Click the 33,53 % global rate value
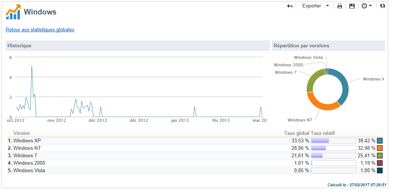This screenshot has height=196, width=396. click(299, 141)
